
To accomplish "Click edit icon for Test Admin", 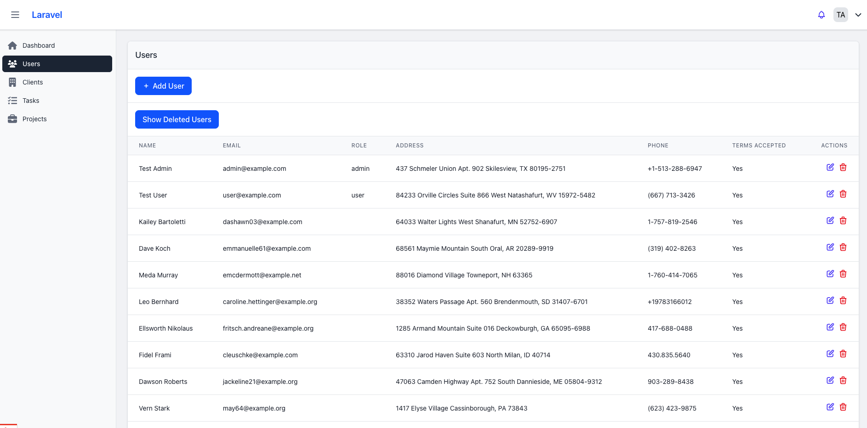I will (830, 168).
